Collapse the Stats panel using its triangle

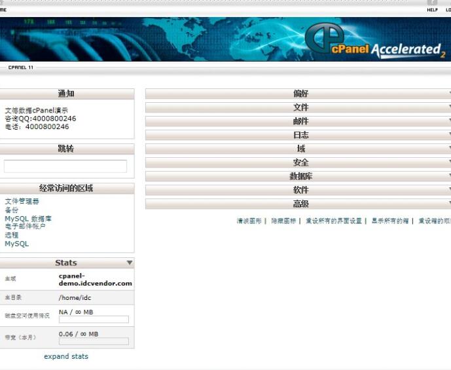[x=130, y=263]
